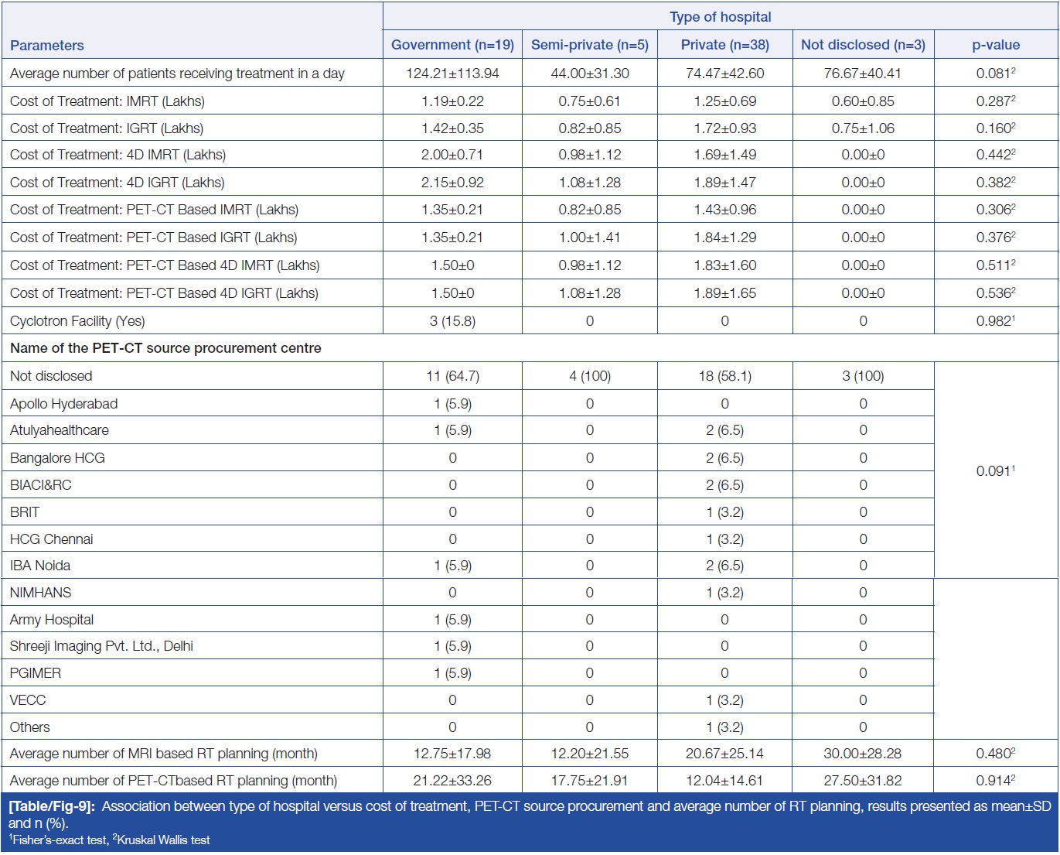Screen dimensions: 1060x855
Task: Click the "Army Hospital" row label
Action: tap(52, 620)
